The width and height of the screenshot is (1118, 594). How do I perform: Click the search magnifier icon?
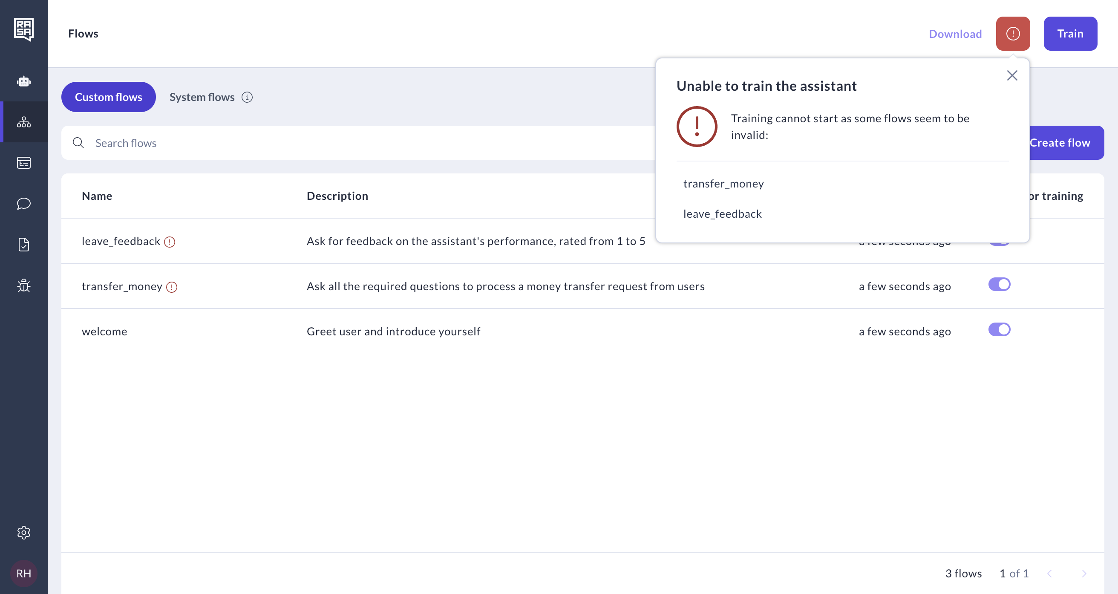78,143
